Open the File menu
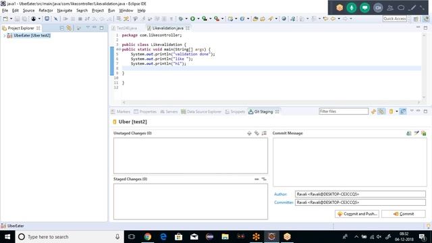432x243 pixels. [5, 11]
